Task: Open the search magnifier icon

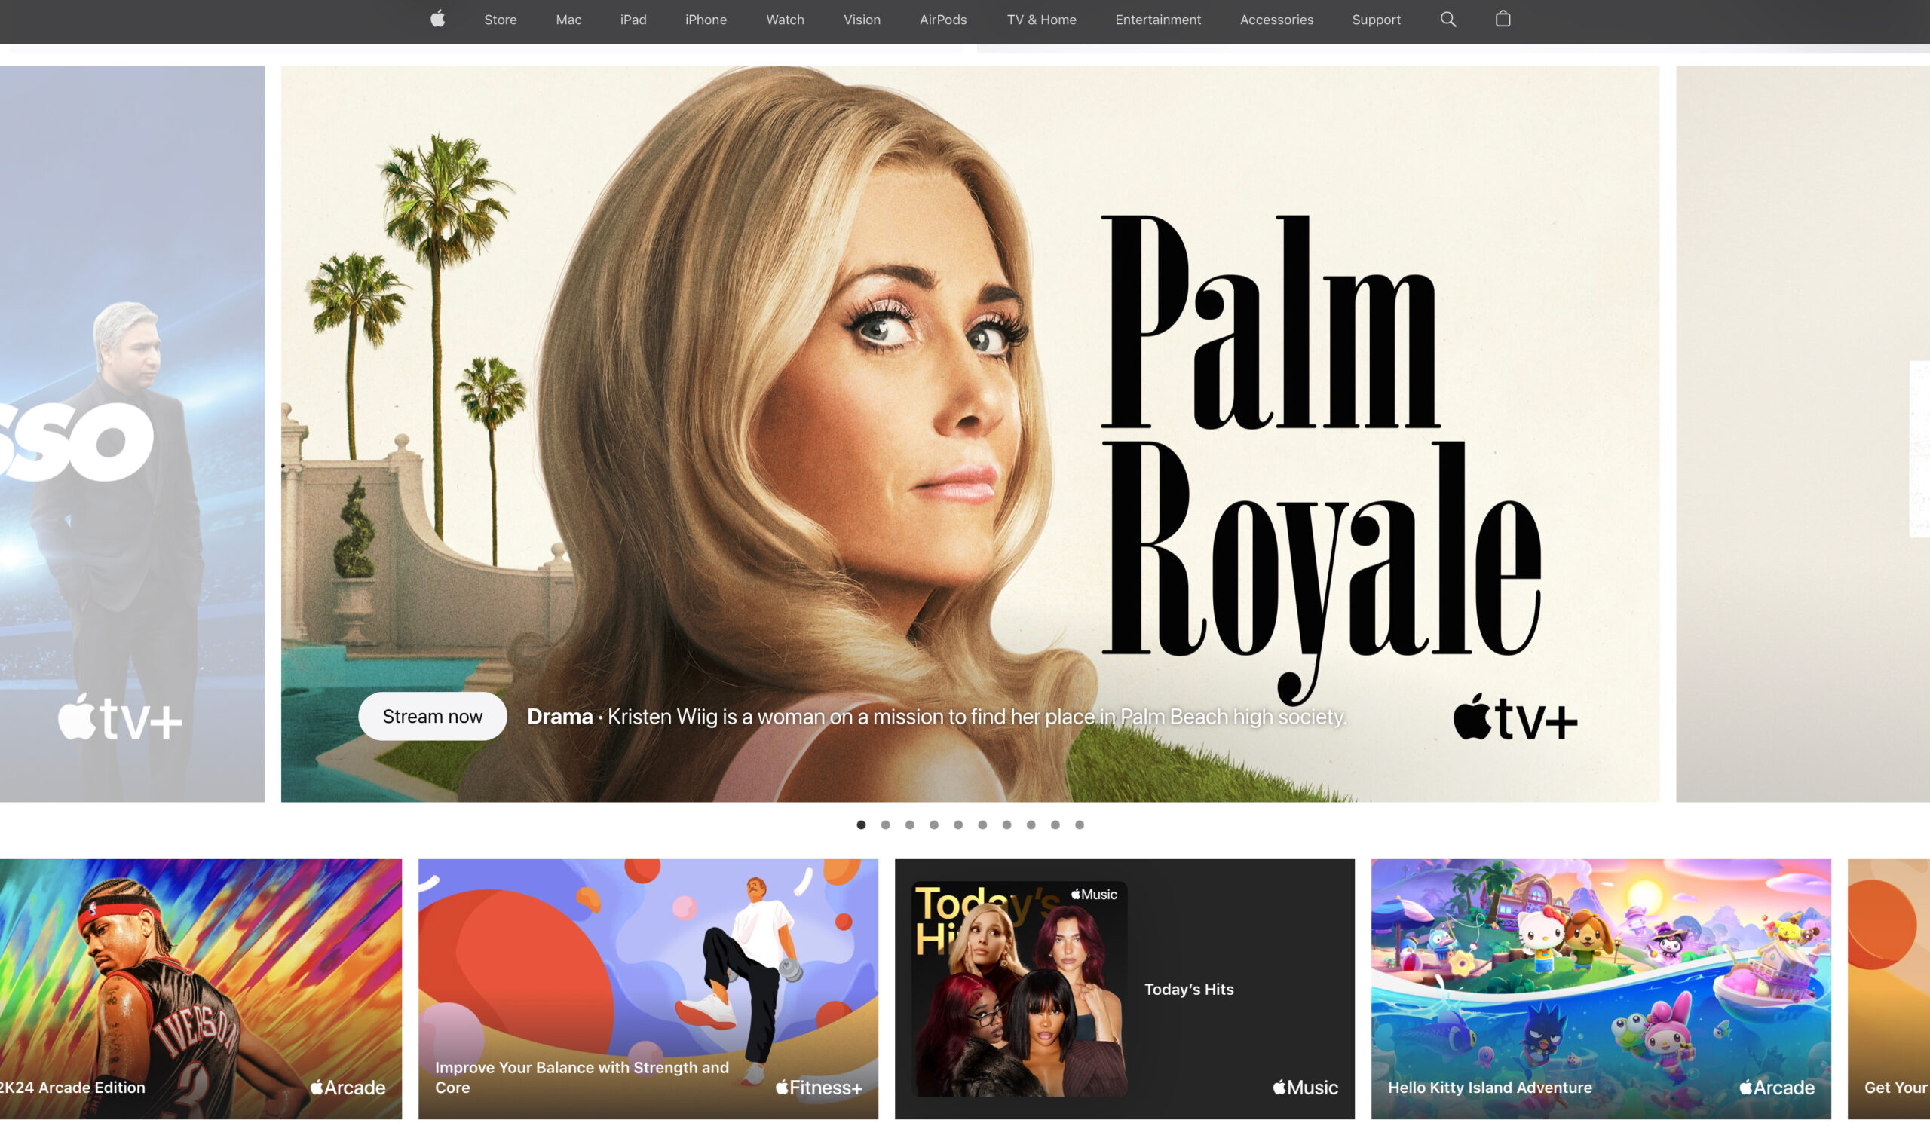Action: tap(1447, 19)
